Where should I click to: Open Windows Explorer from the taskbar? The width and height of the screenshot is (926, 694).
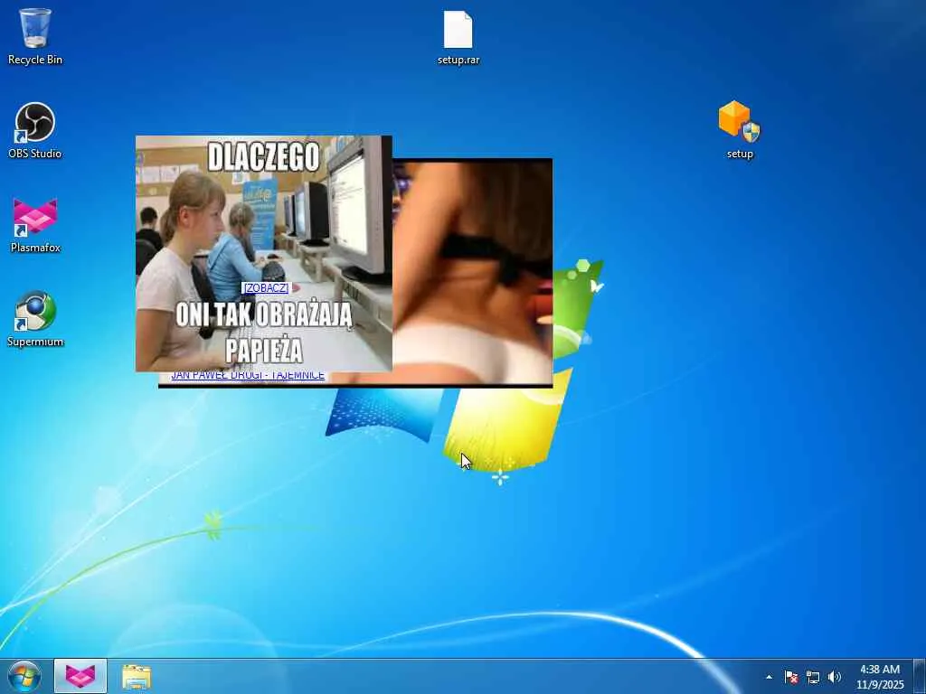[137, 677]
